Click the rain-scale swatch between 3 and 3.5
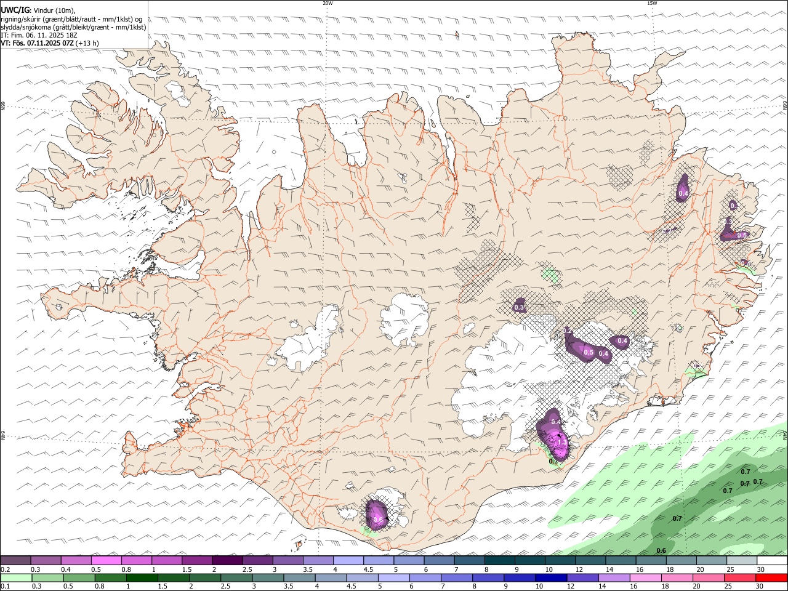The width and height of the screenshot is (788, 591). point(268,577)
